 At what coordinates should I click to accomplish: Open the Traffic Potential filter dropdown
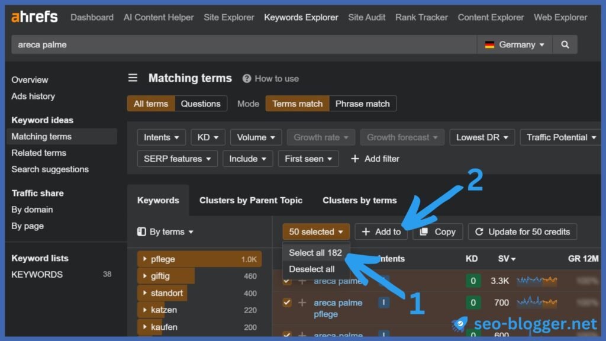coord(561,137)
